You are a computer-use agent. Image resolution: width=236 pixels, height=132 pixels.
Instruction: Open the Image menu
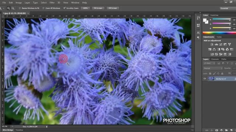click(x=19, y=3)
